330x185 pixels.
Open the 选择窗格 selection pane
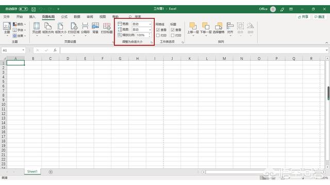(x=219, y=28)
